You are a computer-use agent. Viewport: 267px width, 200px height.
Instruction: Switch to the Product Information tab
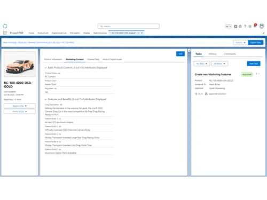tap(53, 59)
